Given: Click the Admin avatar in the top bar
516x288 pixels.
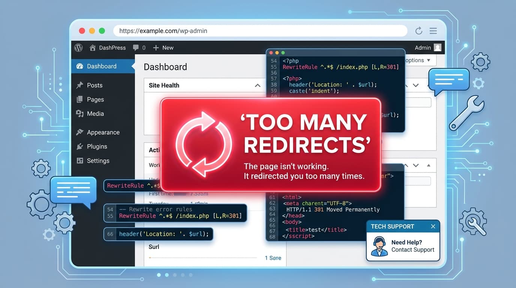Looking at the screenshot, I should click(437, 47).
